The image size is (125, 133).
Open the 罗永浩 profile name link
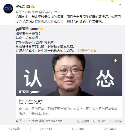point(20,7)
